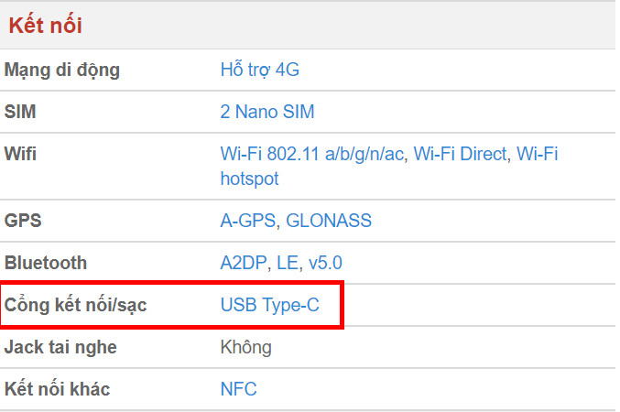The height and width of the screenshot is (412, 620).
Task: Click the 'Kết nối khác' row label
Action: tap(57, 389)
